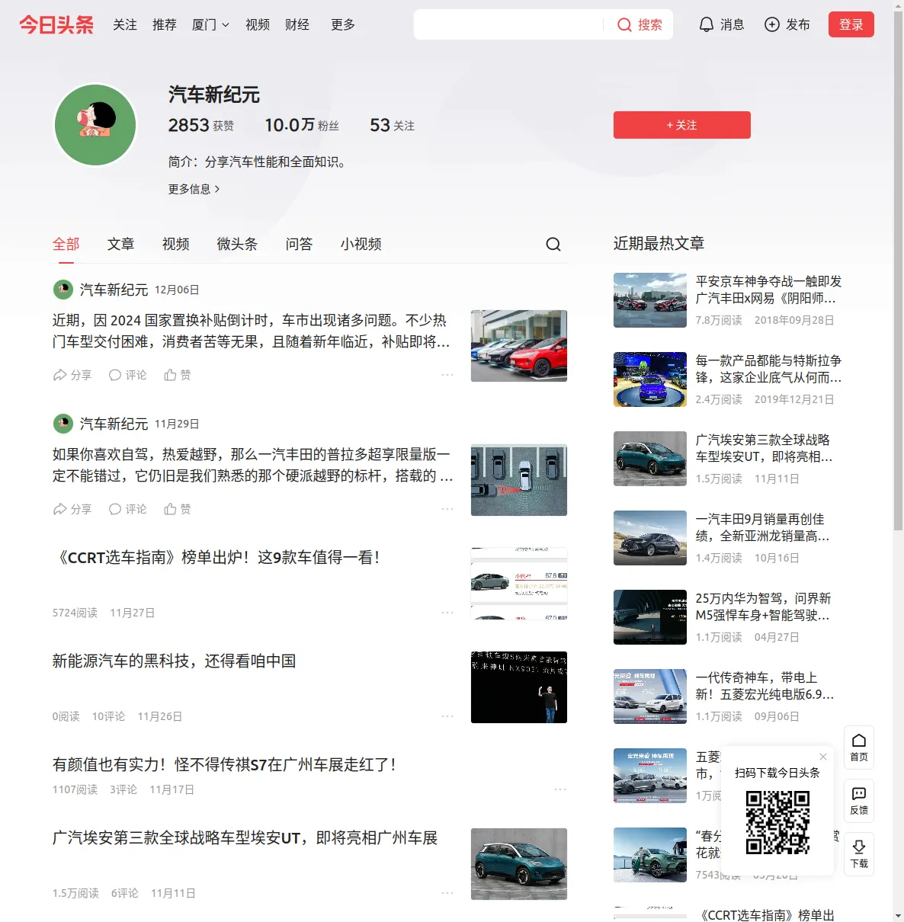Open 财经 in top navigation
Viewport: 904px width, 922px height.
(297, 24)
